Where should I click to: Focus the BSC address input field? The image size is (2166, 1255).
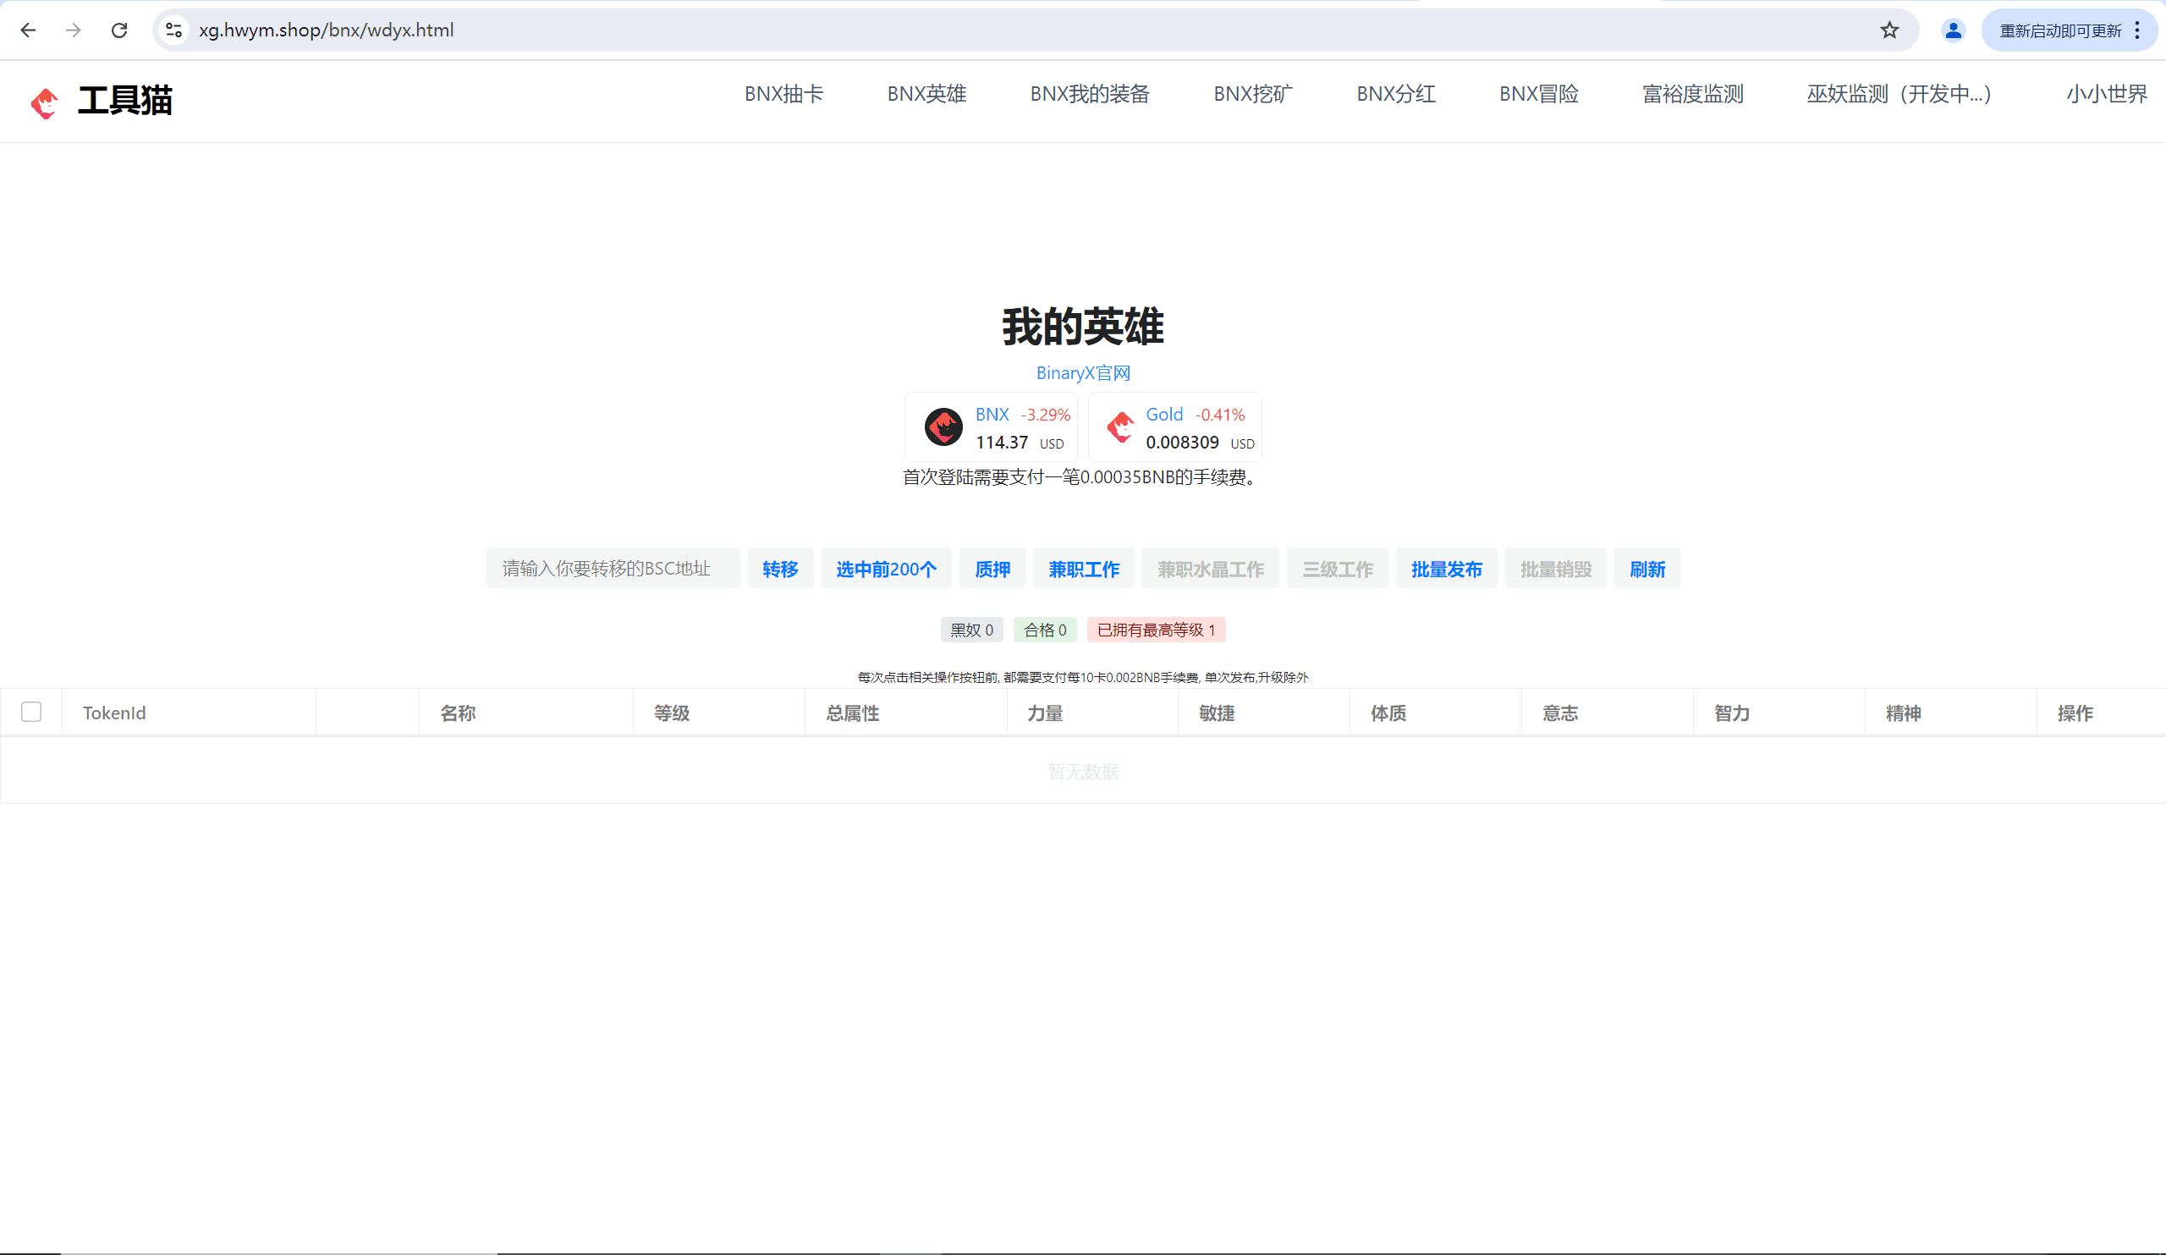pyautogui.click(x=612, y=569)
